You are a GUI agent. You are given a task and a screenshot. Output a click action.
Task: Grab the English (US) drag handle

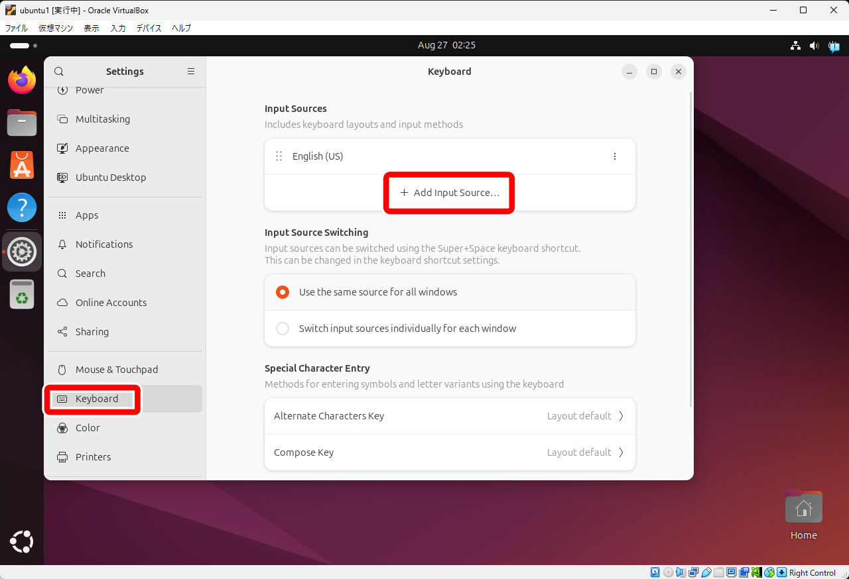(279, 156)
